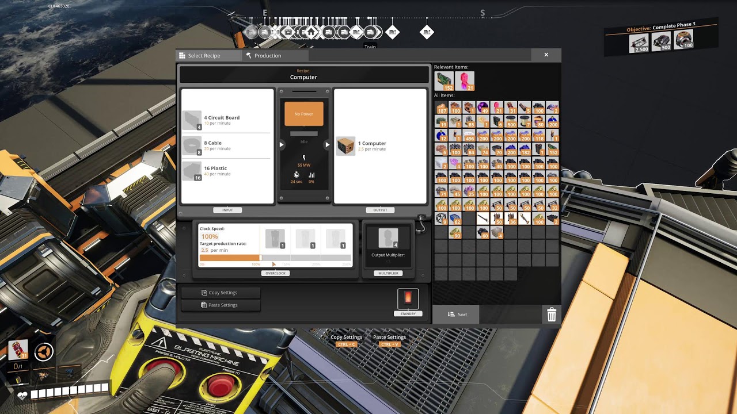
Task: Select the inventory stack of 85
Action: 469,122
